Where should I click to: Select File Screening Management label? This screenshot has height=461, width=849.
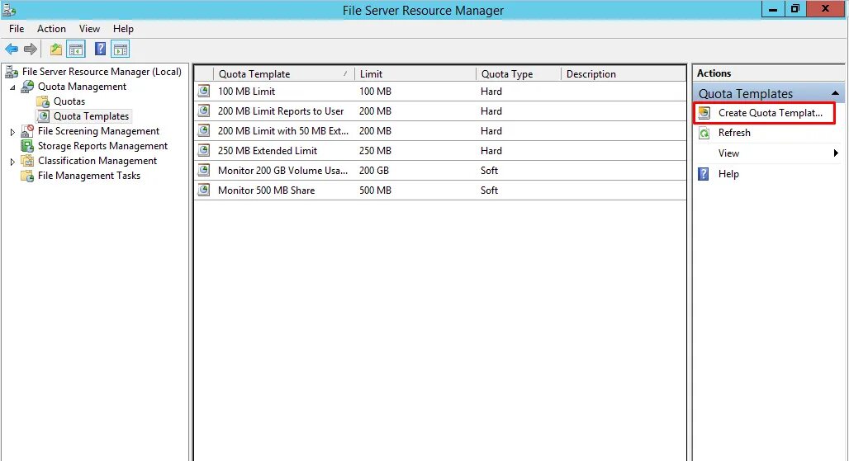98,131
